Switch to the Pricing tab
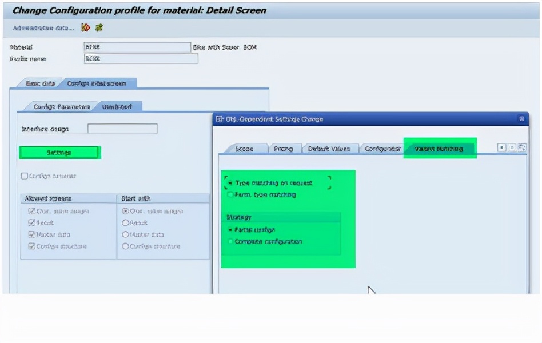The height and width of the screenshot is (343, 542). point(283,149)
